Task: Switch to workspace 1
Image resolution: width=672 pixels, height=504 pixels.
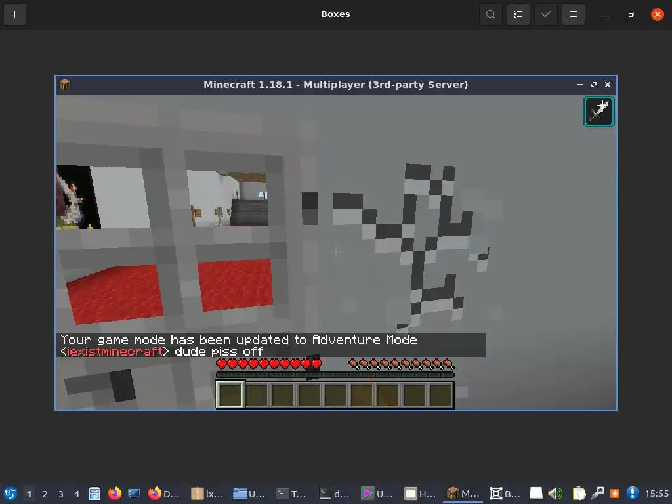Action: [29, 493]
